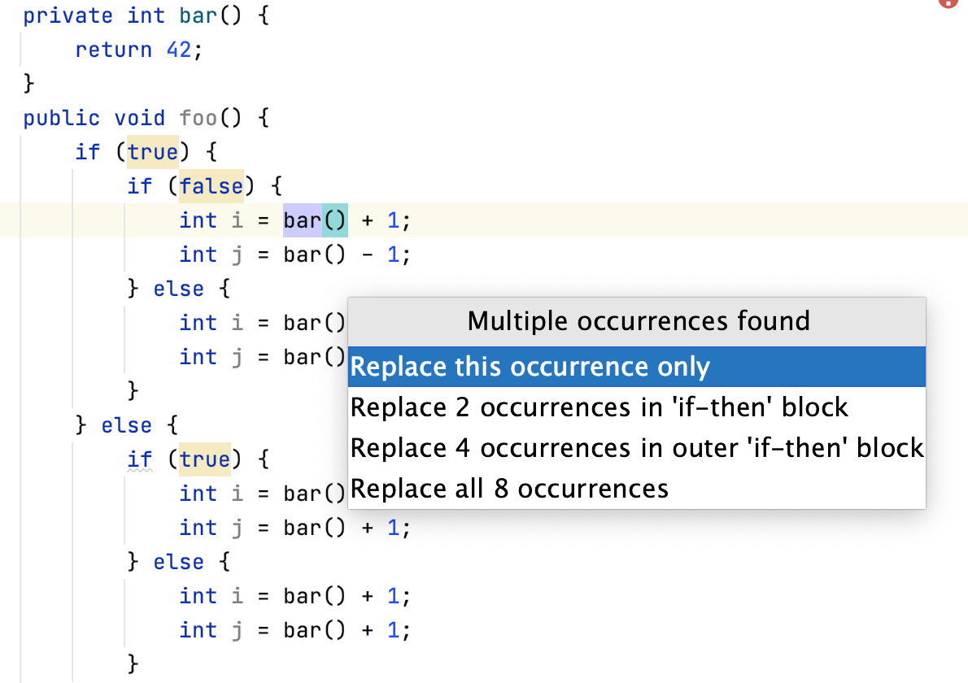Click the number 42 in the return statement
This screenshot has height=683, width=968.
tap(179, 50)
